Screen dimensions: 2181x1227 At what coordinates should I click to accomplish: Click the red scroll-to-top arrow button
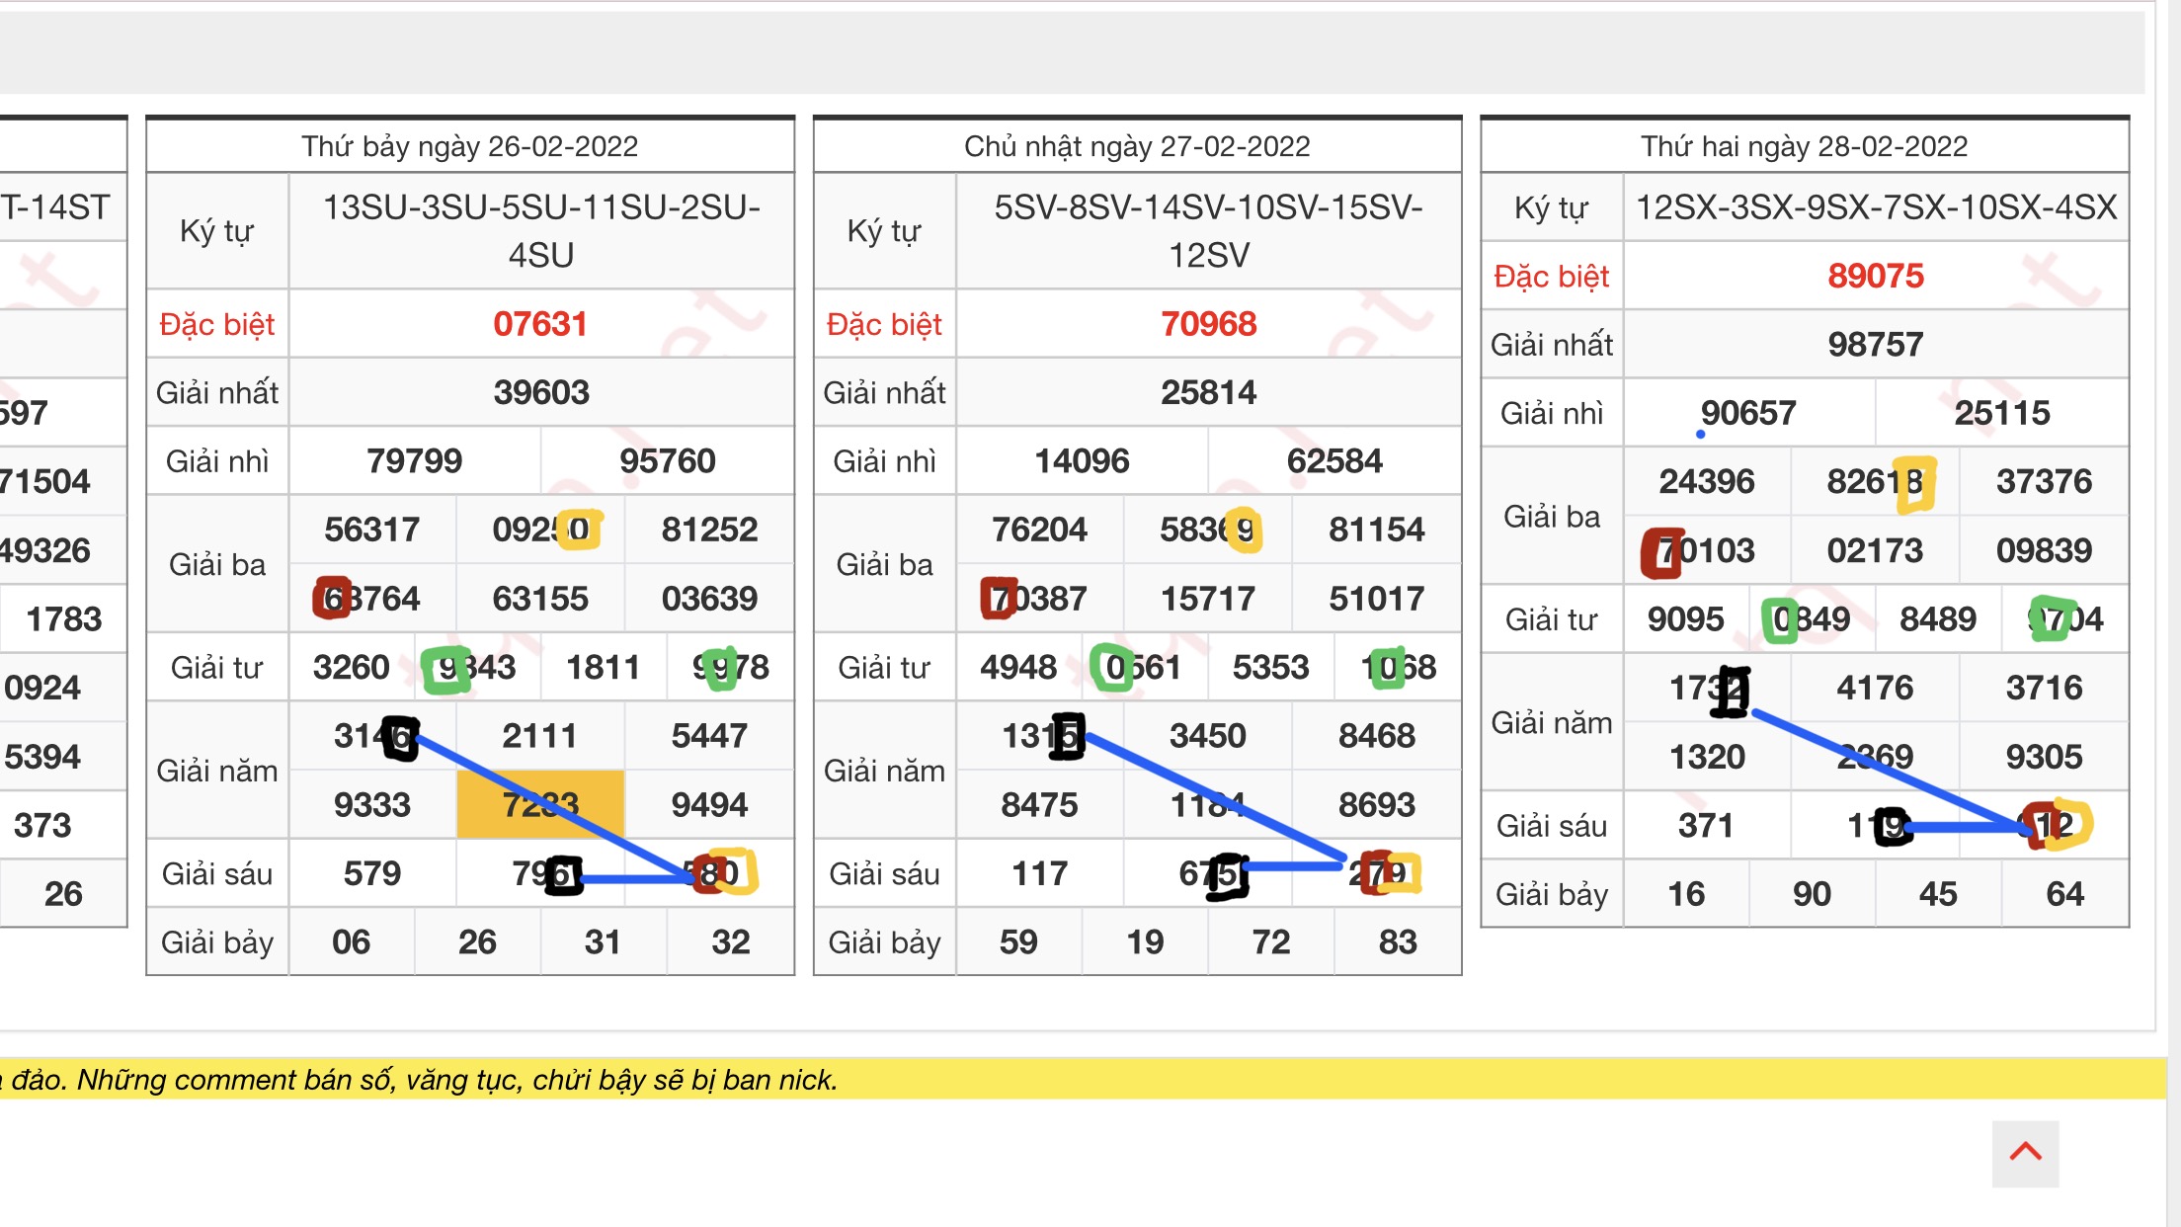click(x=2025, y=1153)
